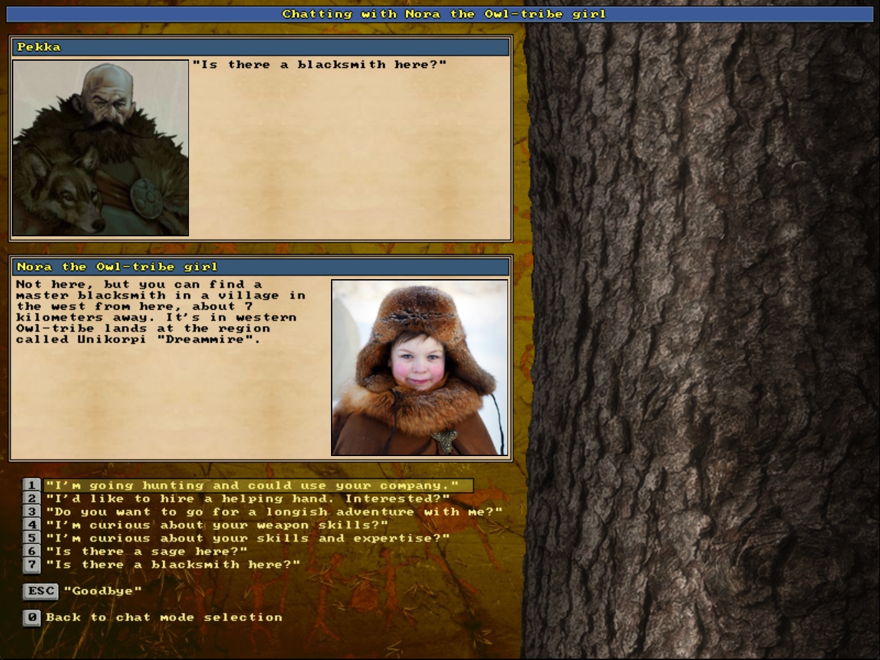This screenshot has height=660, width=880.
Task: Click the number 1 key icon
Action: pyautogui.click(x=32, y=486)
